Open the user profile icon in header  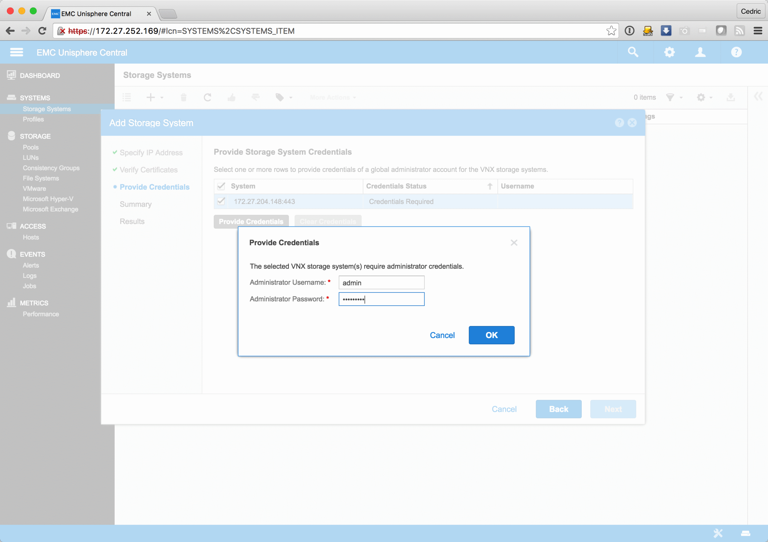click(700, 52)
